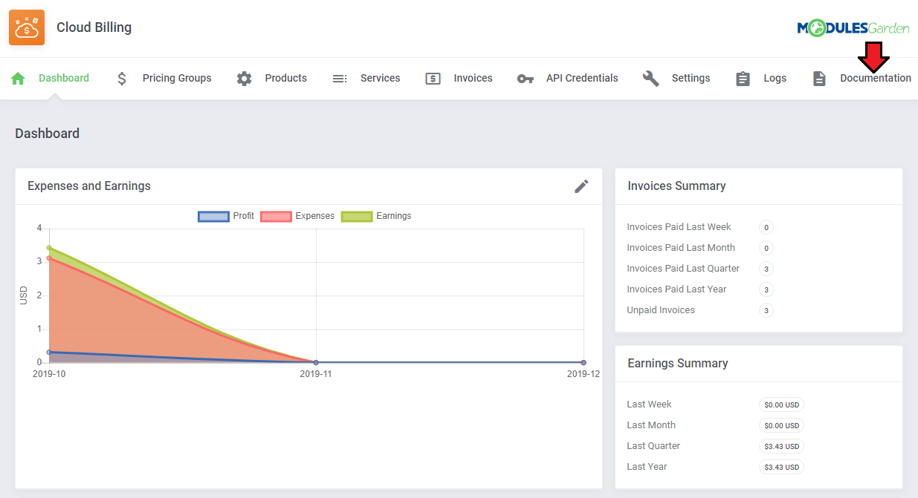Switch to the Products tab
Screen dimensions: 918x498
(286, 78)
